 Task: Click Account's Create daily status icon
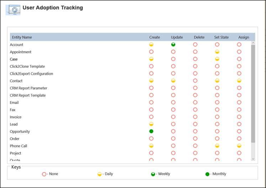(x=151, y=44)
